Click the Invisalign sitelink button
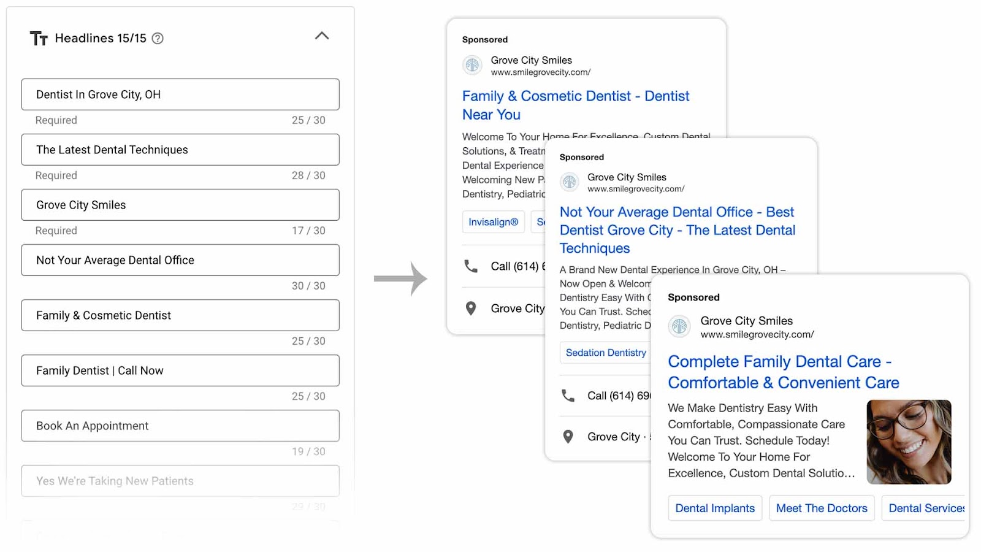Image resolution: width=981 pixels, height=552 pixels. point(493,222)
